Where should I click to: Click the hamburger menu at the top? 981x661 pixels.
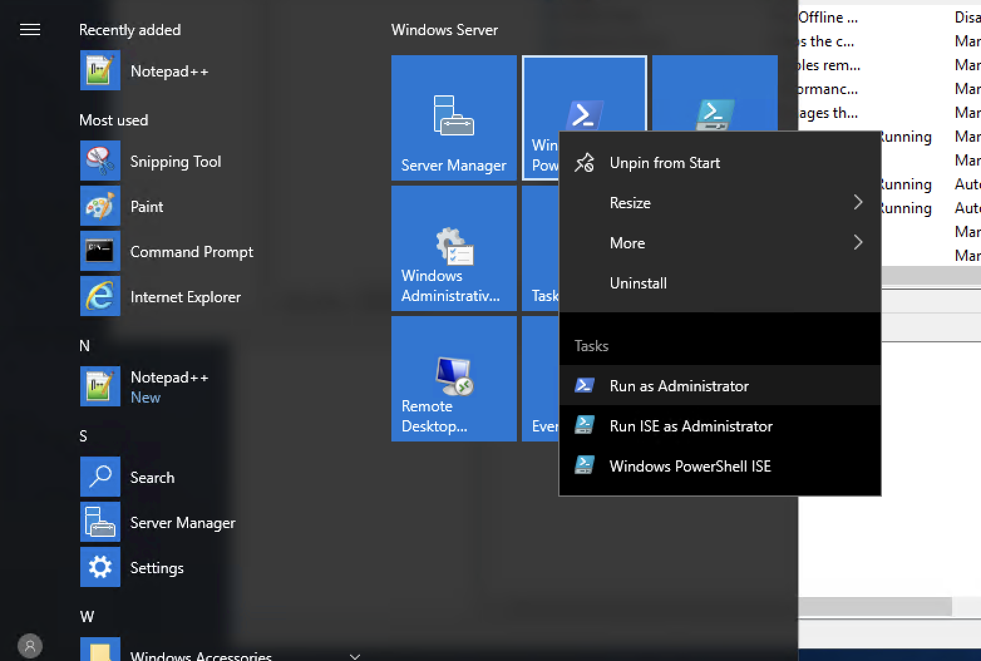(x=29, y=29)
